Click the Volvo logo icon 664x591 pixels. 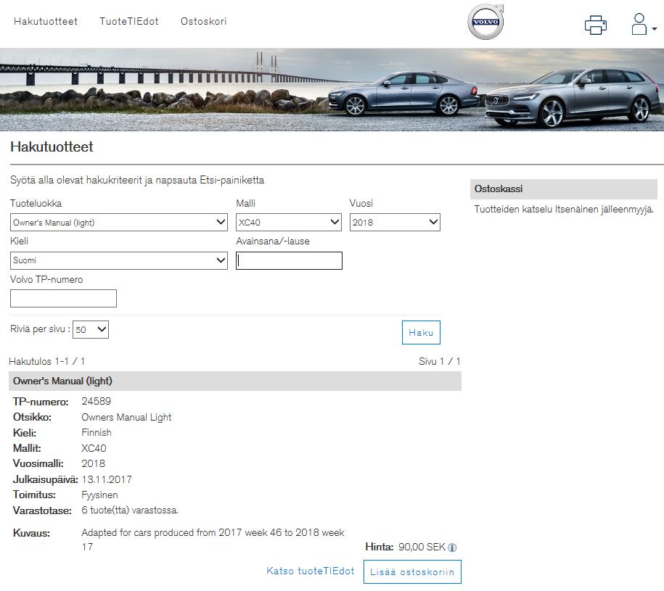point(485,22)
